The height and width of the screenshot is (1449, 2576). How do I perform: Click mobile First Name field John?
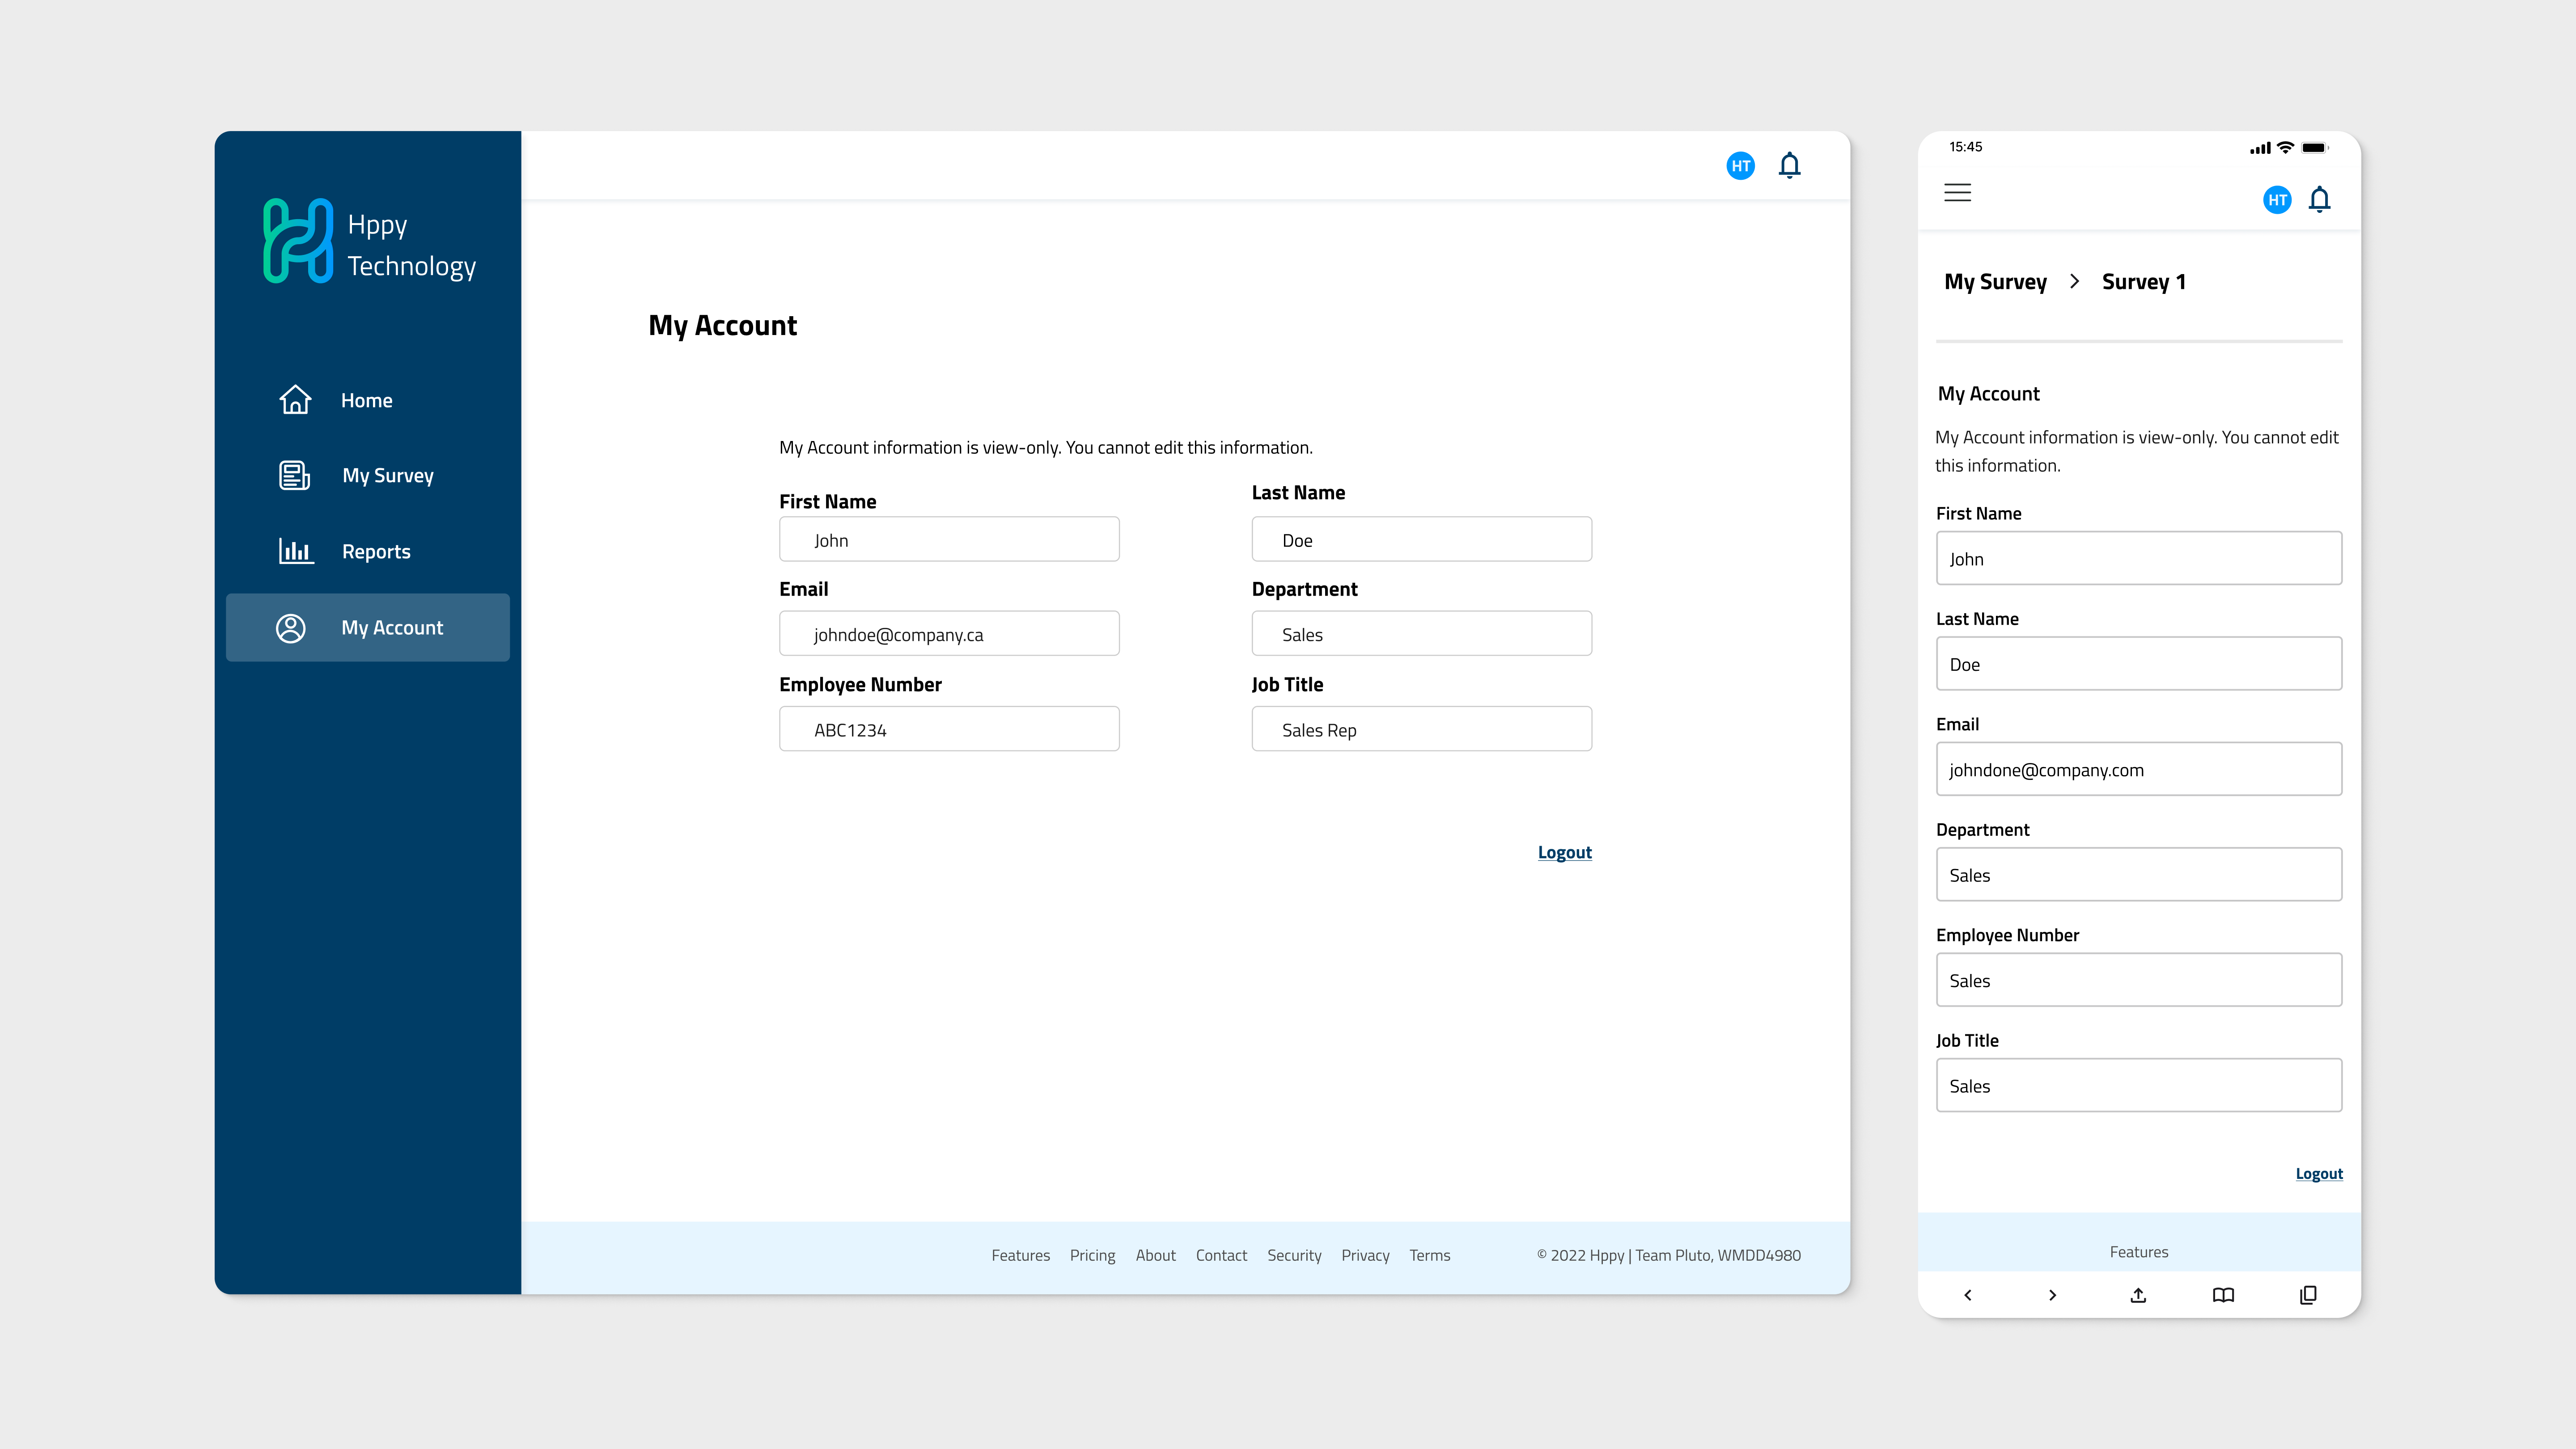coord(2139,558)
